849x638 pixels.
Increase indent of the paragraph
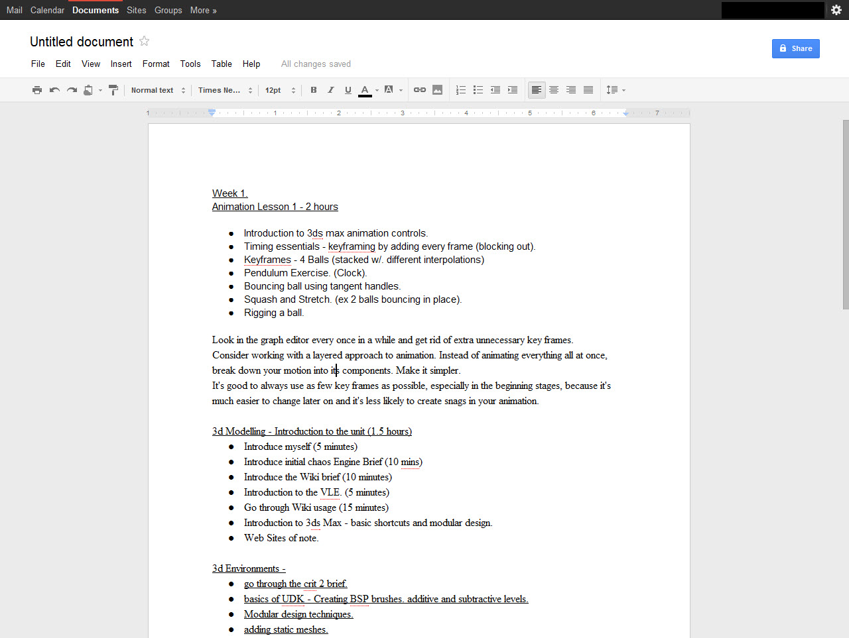(513, 90)
